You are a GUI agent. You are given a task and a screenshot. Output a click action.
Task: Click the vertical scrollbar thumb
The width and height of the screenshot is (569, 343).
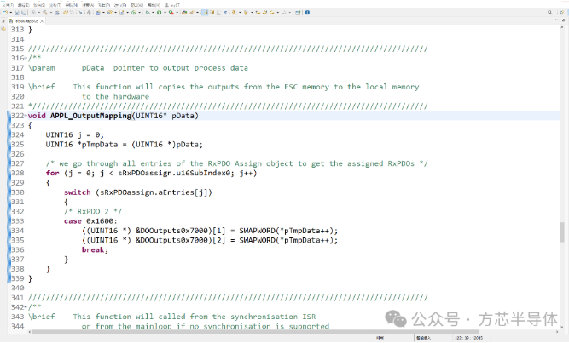tap(562, 232)
